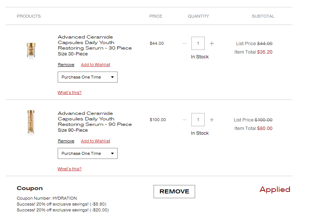The width and height of the screenshot is (309, 218).
Task: View the 30 Piece serum product image
Action: [31, 50]
